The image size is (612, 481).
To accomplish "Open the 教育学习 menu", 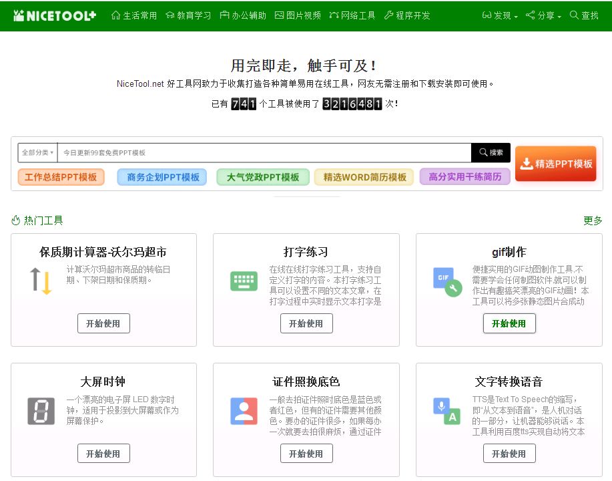I will click(188, 15).
